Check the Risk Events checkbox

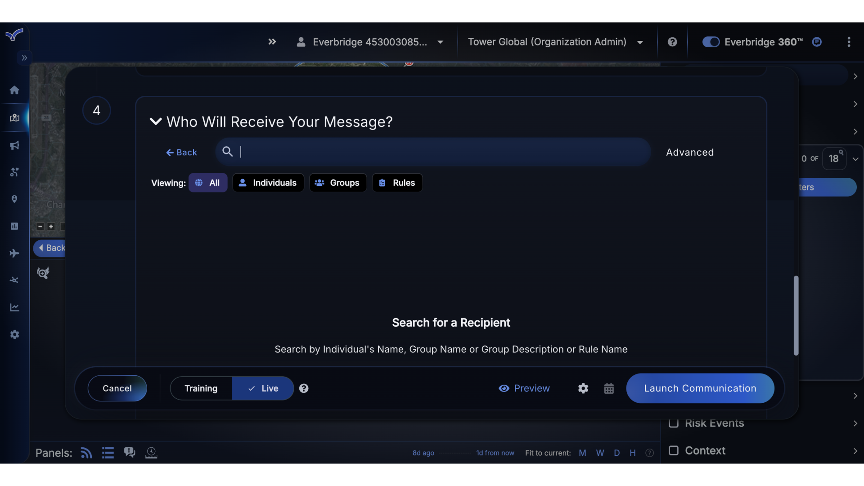(674, 423)
